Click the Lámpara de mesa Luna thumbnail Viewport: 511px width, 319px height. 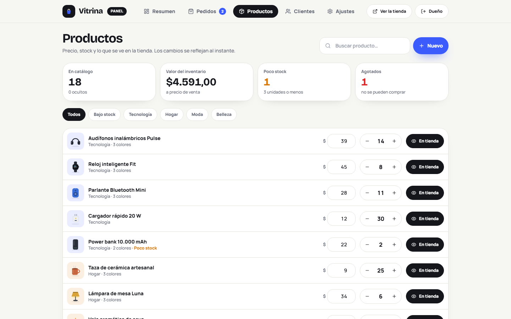76,296
